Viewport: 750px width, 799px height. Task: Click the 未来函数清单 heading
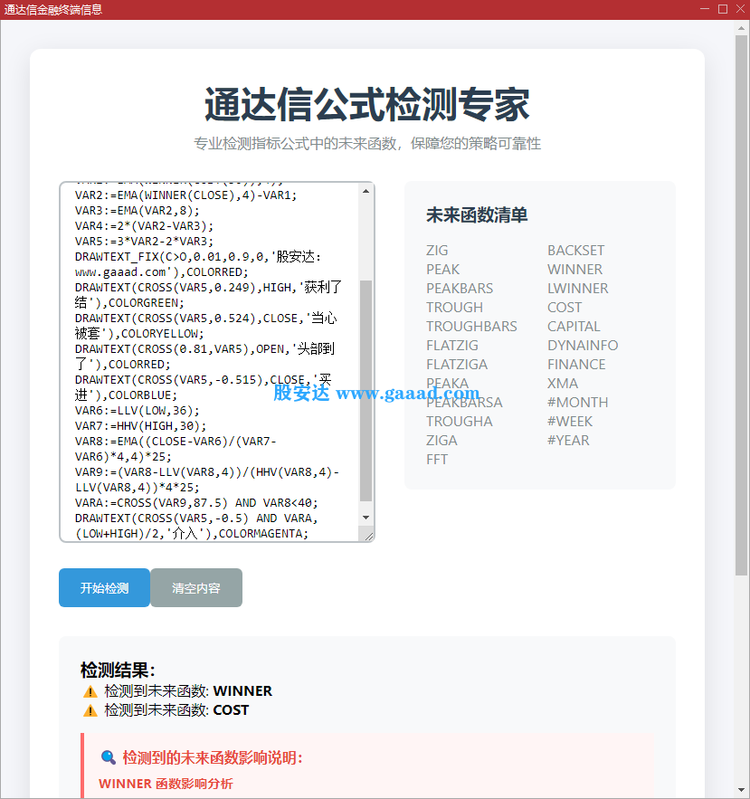477,215
